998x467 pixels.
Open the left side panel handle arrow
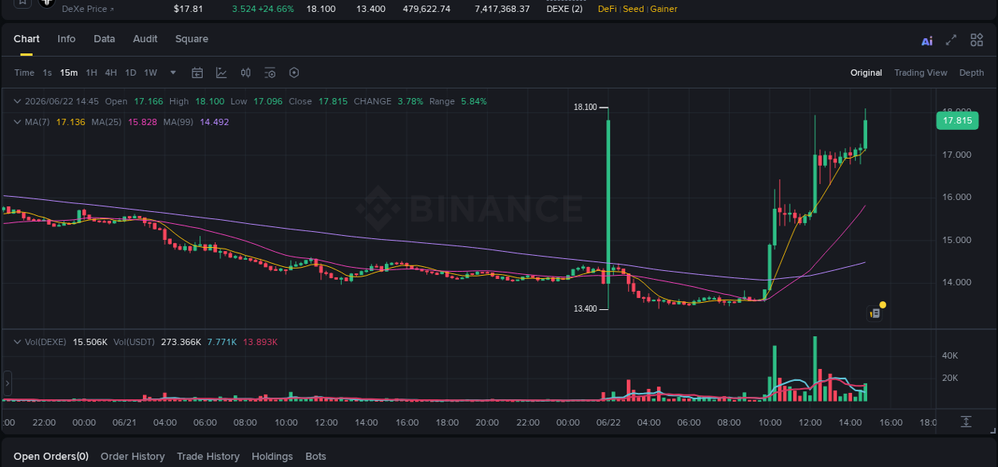(x=7, y=384)
